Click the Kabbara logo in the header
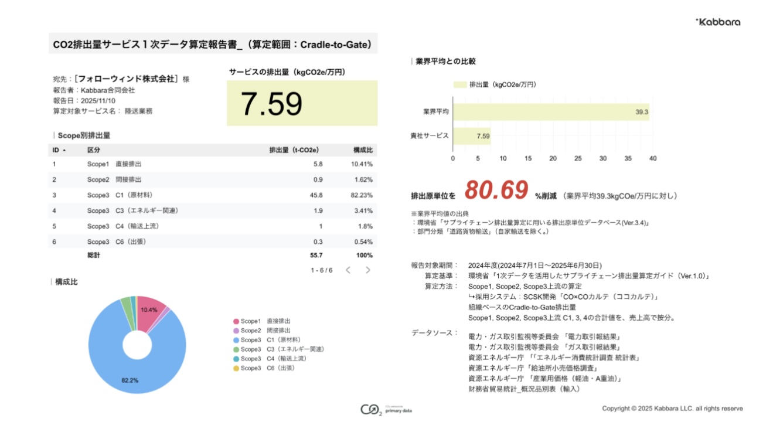Viewport: 773px width, 432px height. 718,22
